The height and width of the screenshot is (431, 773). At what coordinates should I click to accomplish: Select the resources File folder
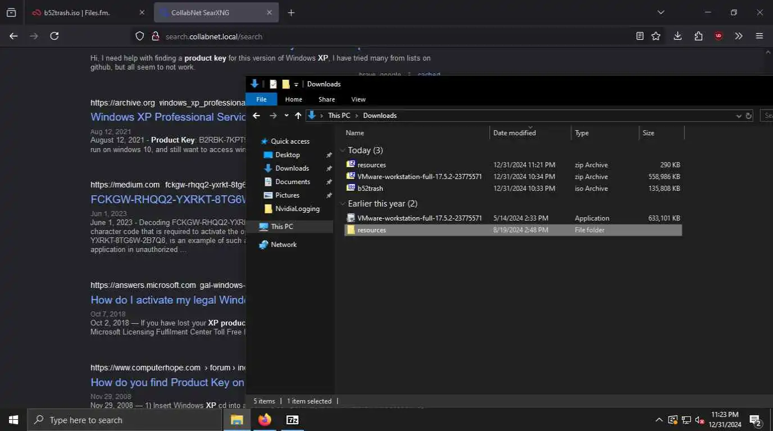tap(513, 230)
